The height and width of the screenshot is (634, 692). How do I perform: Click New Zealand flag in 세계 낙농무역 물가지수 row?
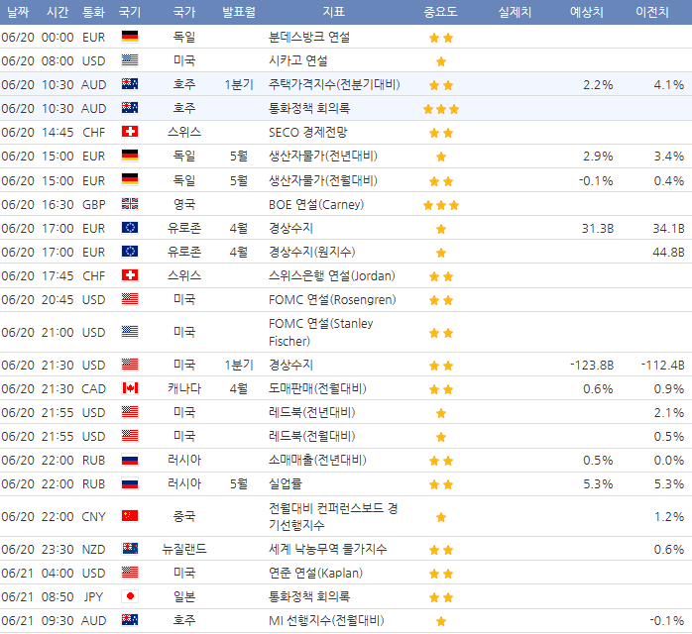click(x=130, y=549)
